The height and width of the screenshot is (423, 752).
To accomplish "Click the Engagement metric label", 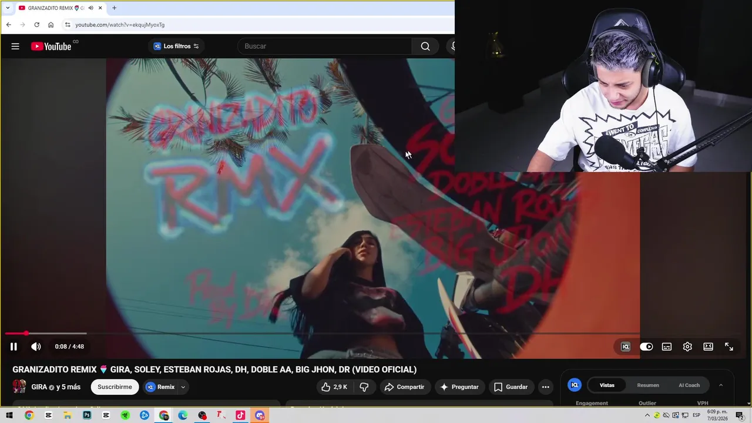I will (592, 403).
